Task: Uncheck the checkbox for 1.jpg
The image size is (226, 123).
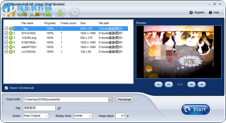Action: pyautogui.click(x=6, y=29)
